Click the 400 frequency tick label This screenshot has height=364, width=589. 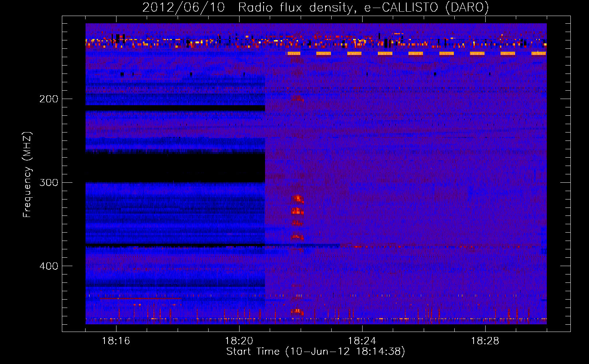[x=49, y=266]
